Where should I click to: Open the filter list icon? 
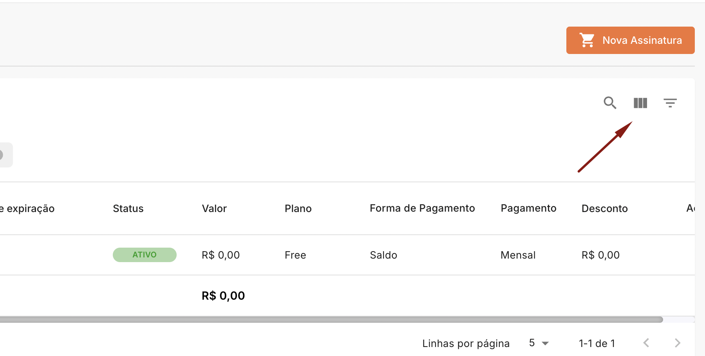coord(670,103)
